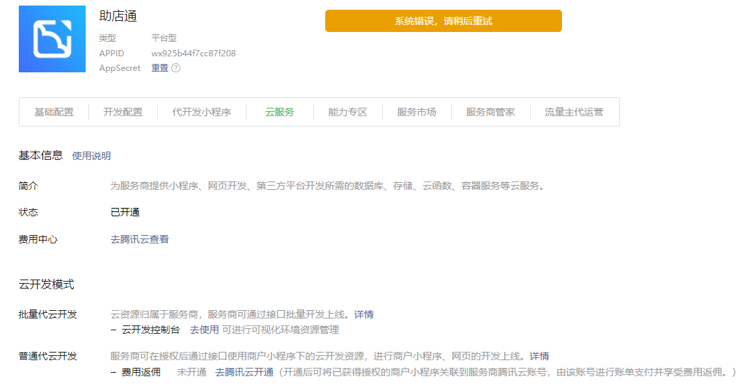The height and width of the screenshot is (388, 750).
Task: Click the 未开通 status beside 费用返佣
Action: 192,372
